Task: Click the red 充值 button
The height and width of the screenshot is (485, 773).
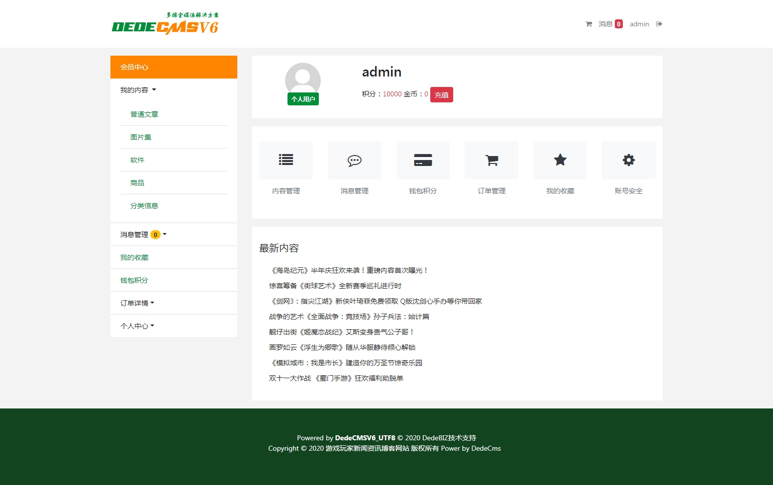Action: pyautogui.click(x=441, y=95)
